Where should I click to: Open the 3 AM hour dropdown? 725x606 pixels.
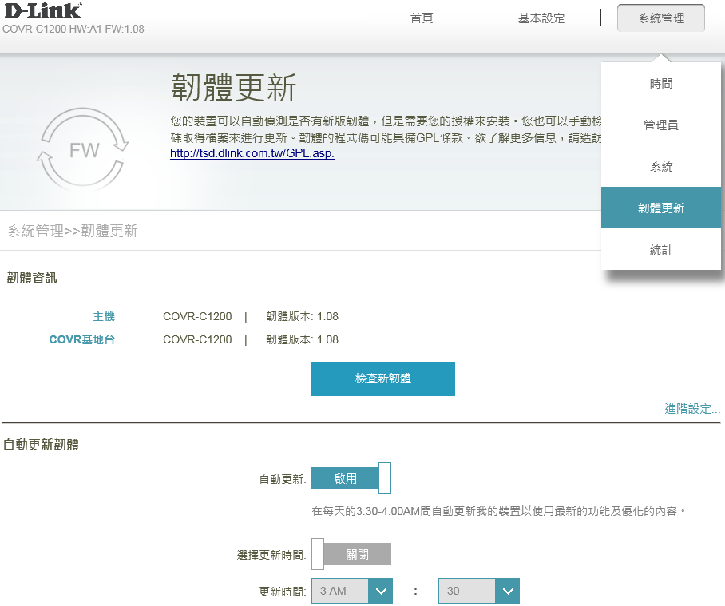click(340, 592)
